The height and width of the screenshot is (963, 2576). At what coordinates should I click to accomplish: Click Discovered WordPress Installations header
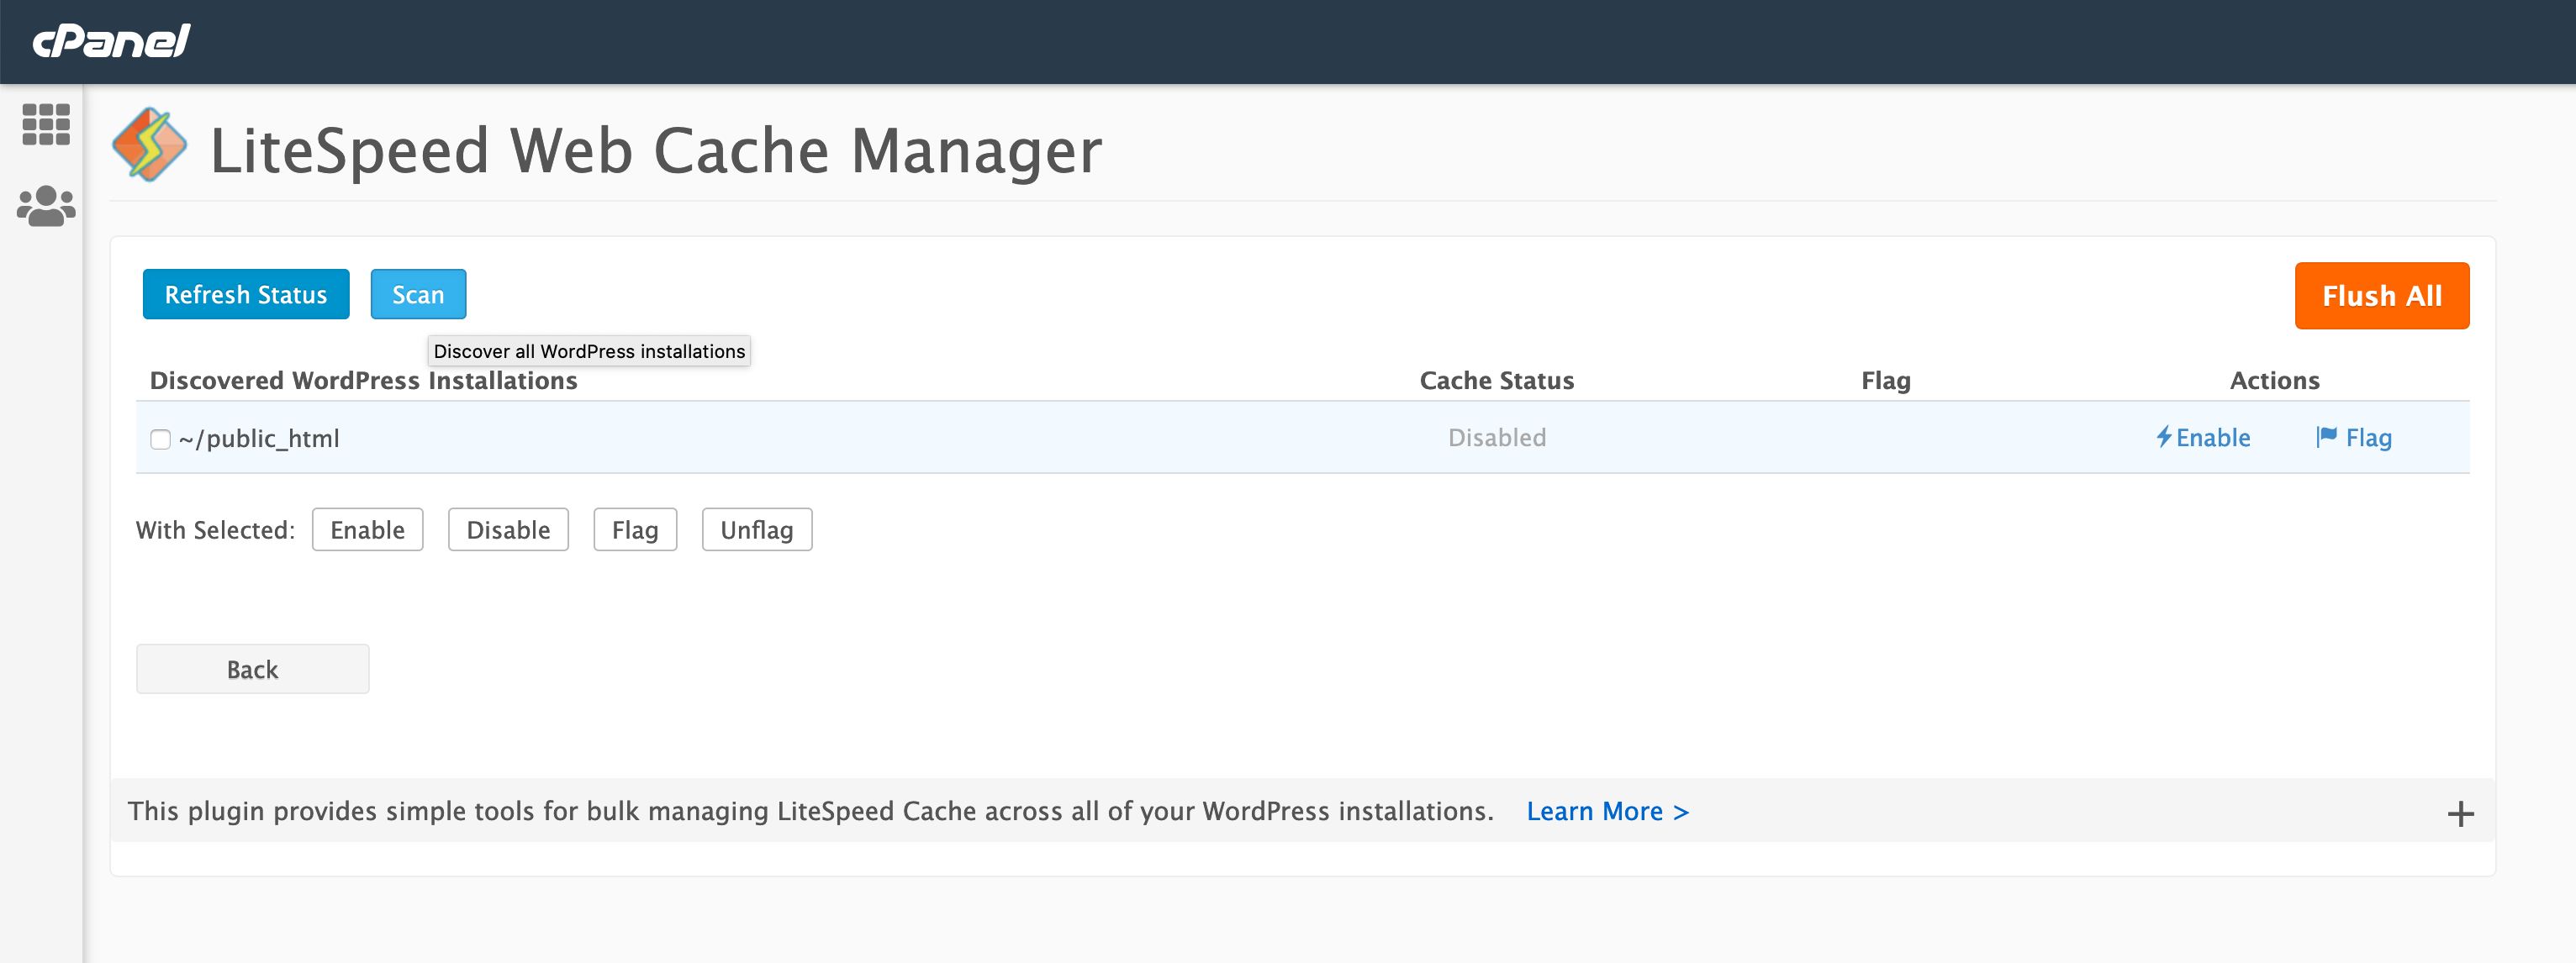coord(363,380)
